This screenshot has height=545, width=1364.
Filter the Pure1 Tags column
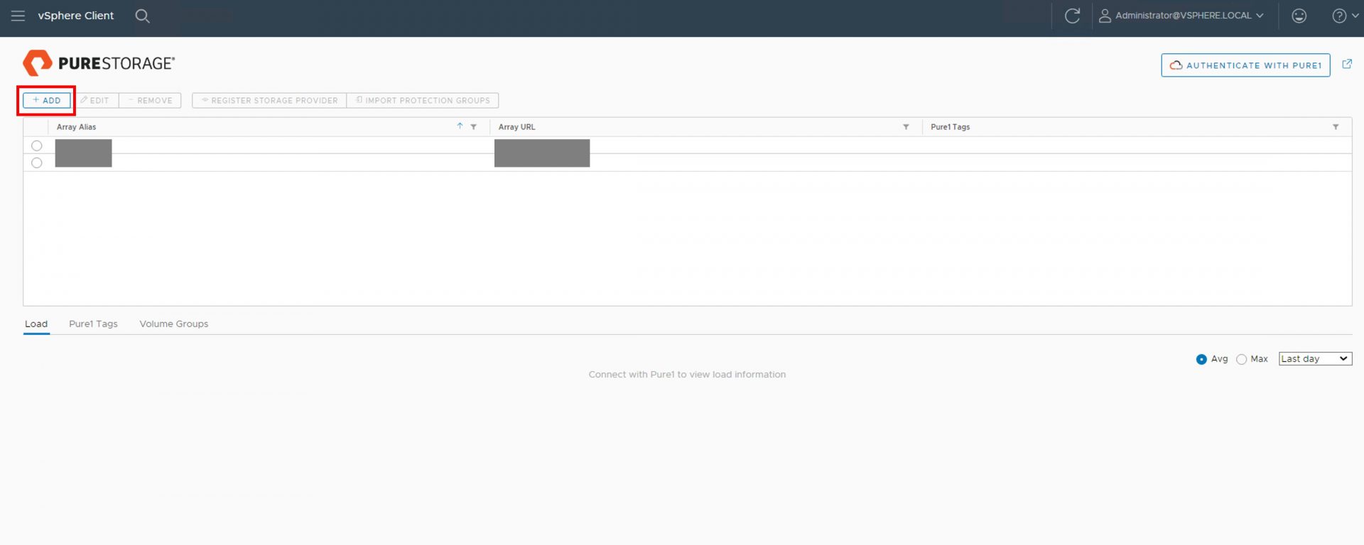point(1336,127)
